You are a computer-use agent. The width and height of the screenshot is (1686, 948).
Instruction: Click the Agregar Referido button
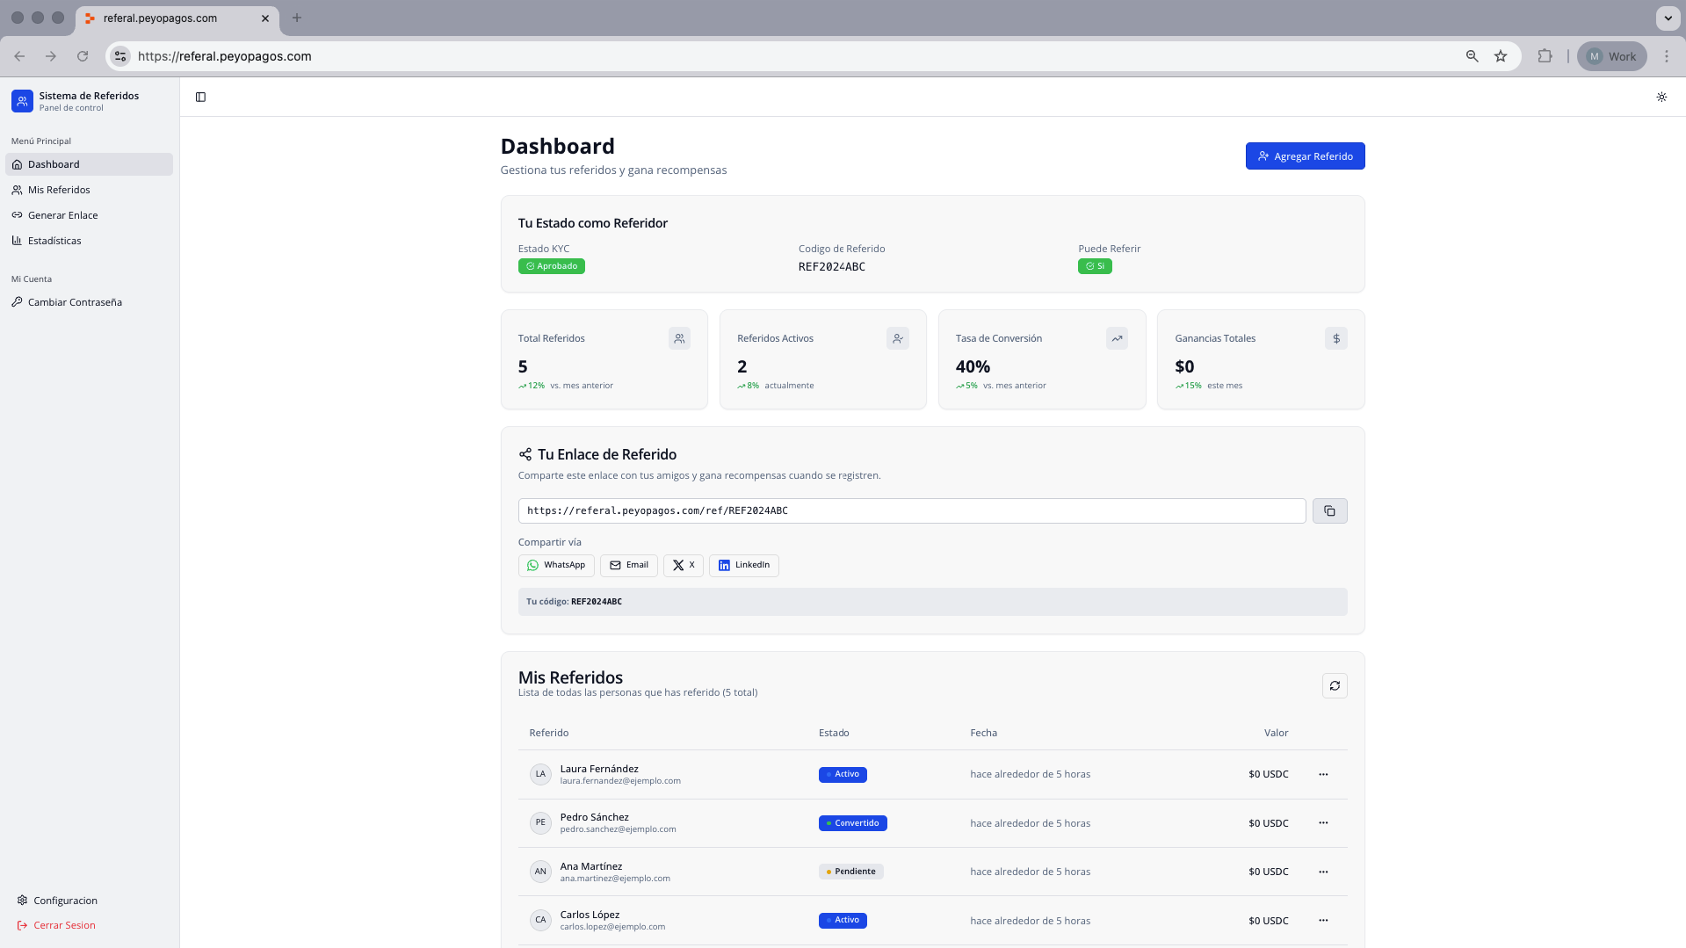point(1304,156)
